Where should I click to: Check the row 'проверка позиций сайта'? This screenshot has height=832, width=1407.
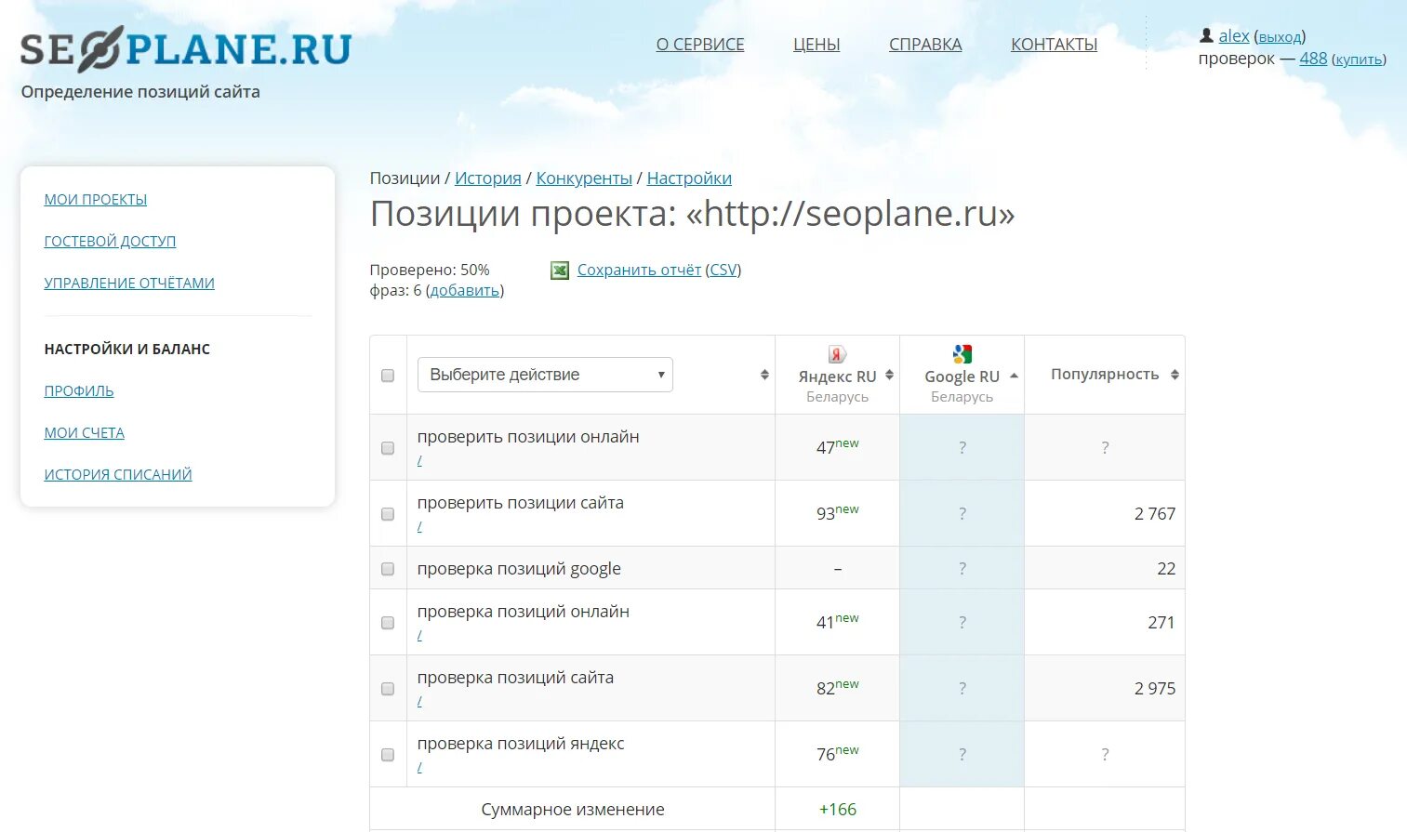pyautogui.click(x=388, y=689)
